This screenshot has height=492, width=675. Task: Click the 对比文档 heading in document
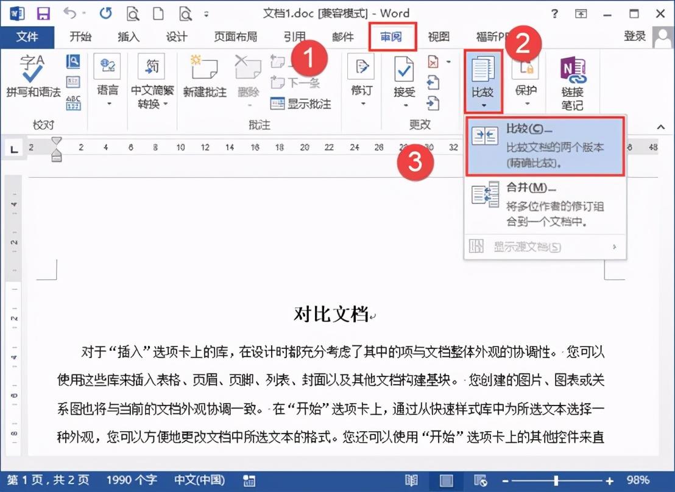[331, 314]
